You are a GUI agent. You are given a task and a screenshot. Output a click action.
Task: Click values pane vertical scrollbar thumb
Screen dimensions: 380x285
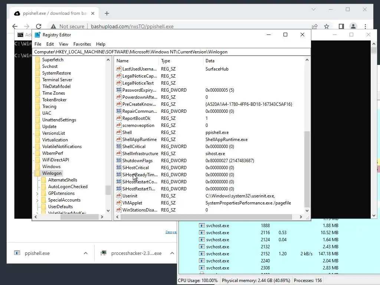pos(307,169)
